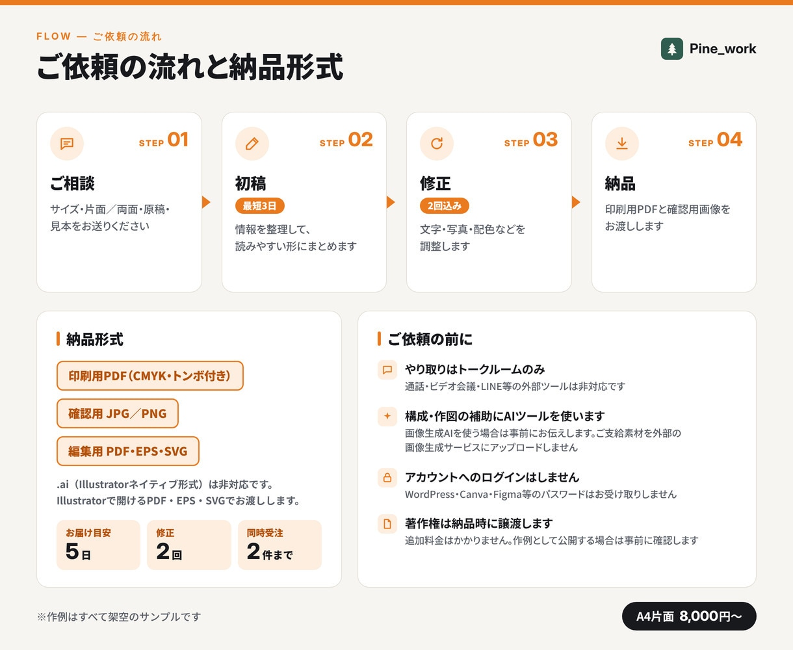Click the 著作権は納品時に譲渡します heading
This screenshot has height=650, width=793.
click(x=479, y=523)
